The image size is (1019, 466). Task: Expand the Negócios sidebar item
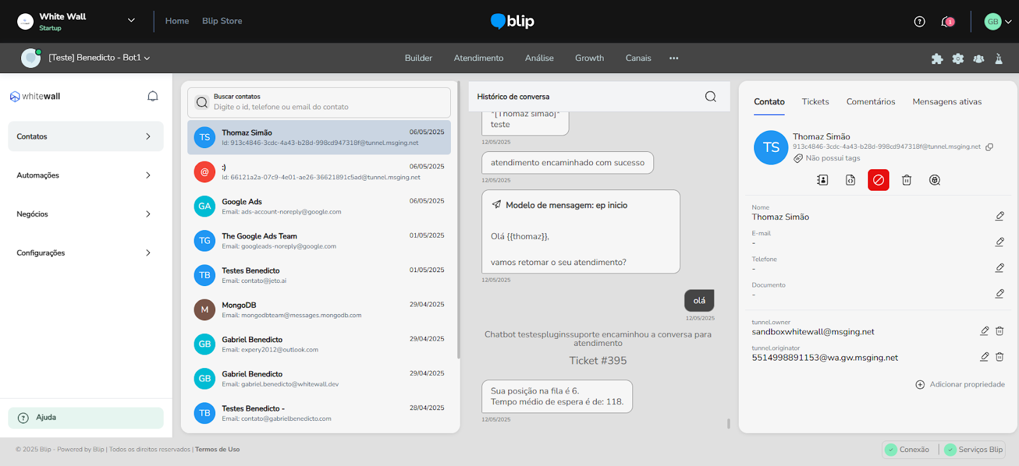click(86, 214)
